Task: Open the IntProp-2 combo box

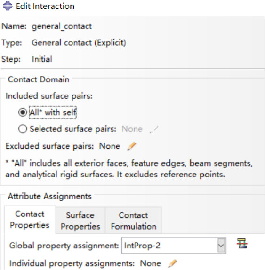Action: 174,246
